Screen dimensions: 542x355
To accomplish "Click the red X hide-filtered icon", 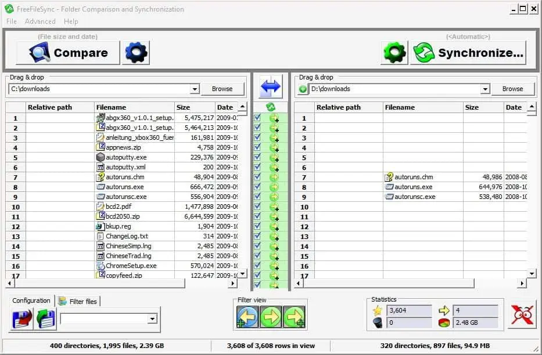I will pyautogui.click(x=522, y=314).
